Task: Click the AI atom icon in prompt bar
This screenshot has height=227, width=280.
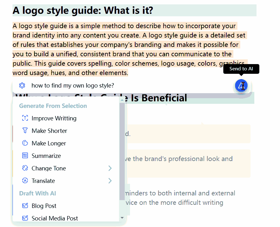Action: (22, 85)
